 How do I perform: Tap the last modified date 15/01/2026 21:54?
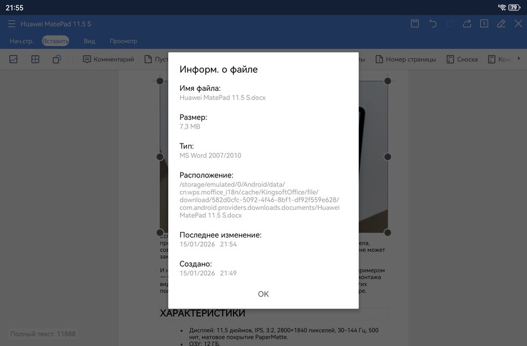208,244
